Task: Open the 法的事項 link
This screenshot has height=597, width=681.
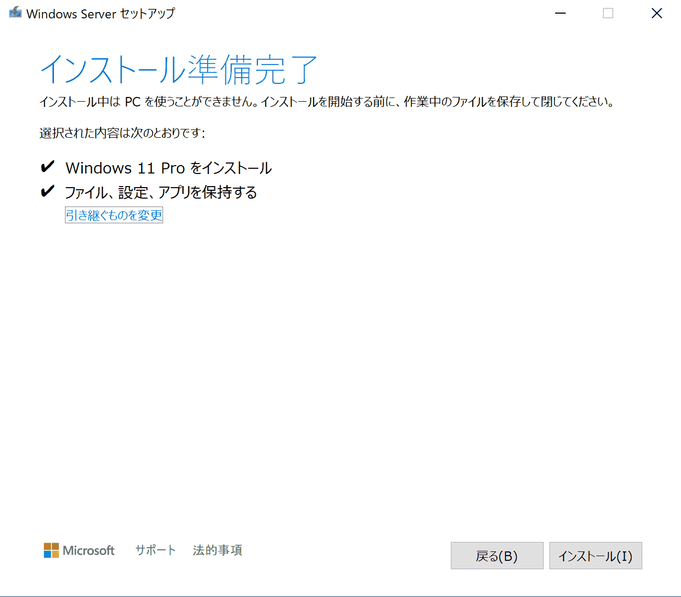Action: click(x=218, y=550)
